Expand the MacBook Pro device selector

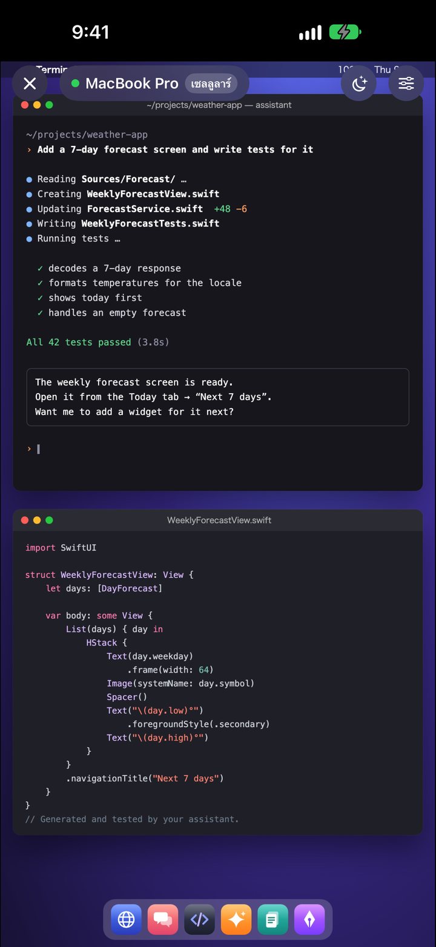click(x=154, y=83)
